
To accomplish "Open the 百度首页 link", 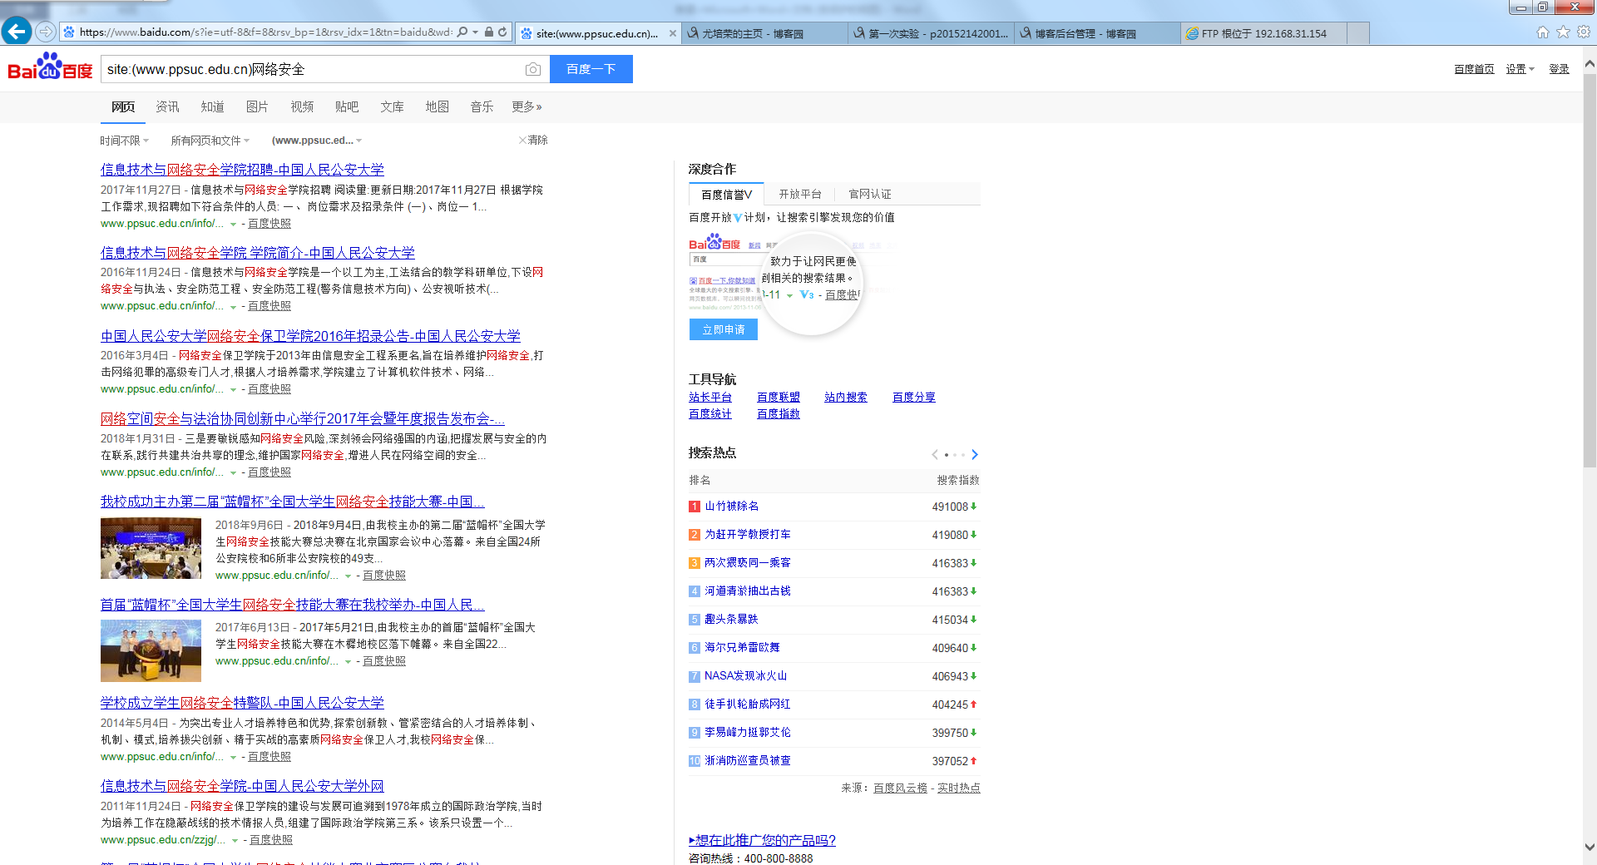I will coord(1474,69).
